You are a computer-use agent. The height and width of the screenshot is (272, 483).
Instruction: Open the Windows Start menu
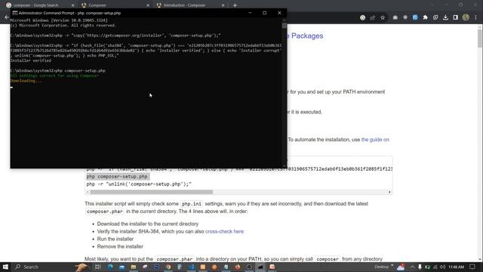tap(5, 267)
